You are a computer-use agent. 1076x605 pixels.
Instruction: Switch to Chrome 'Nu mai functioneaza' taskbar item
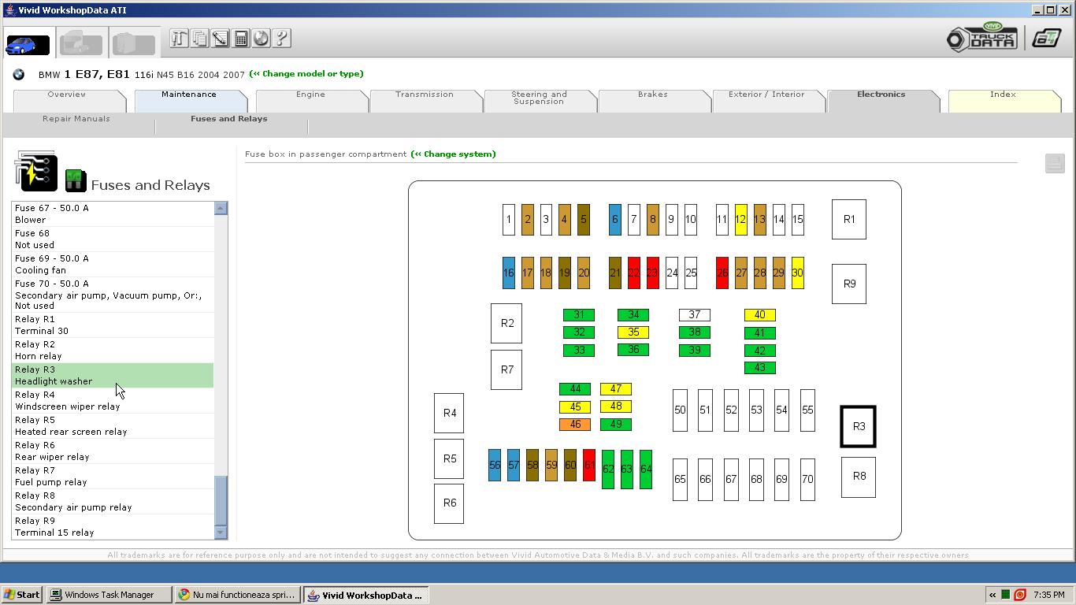point(237,595)
